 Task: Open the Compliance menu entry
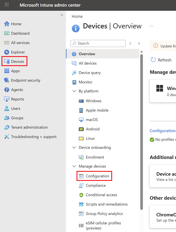pyautogui.click(x=96, y=186)
